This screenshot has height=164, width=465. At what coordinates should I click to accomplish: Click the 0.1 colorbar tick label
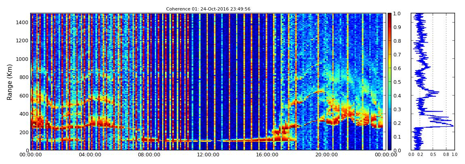398,137
